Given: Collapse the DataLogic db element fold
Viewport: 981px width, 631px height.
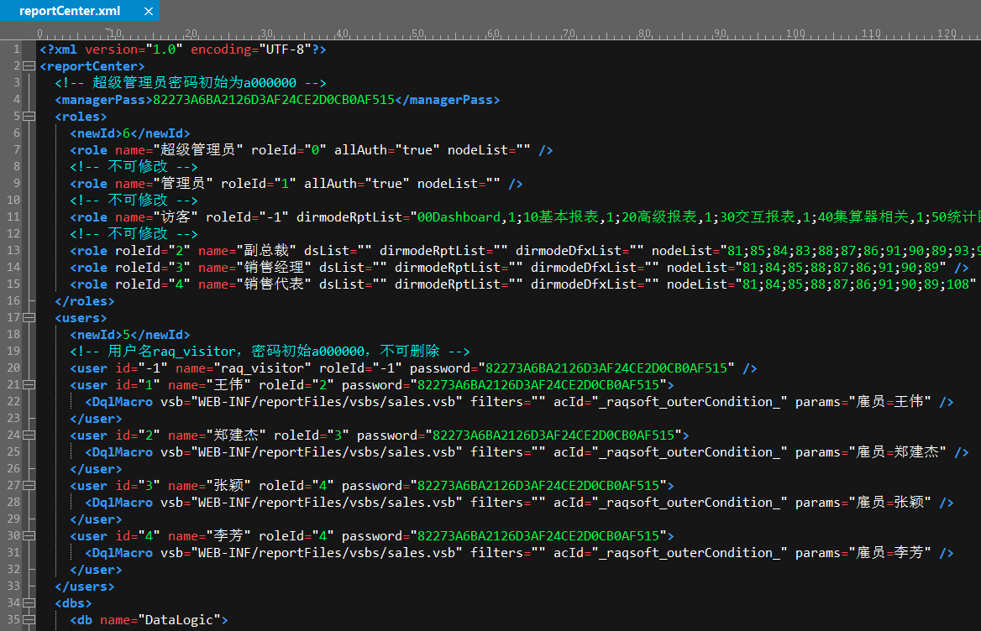Looking at the screenshot, I should [x=29, y=620].
